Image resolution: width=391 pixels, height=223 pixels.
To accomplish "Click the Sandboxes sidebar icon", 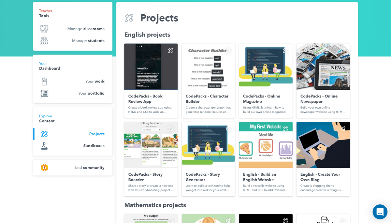I will point(44,146).
